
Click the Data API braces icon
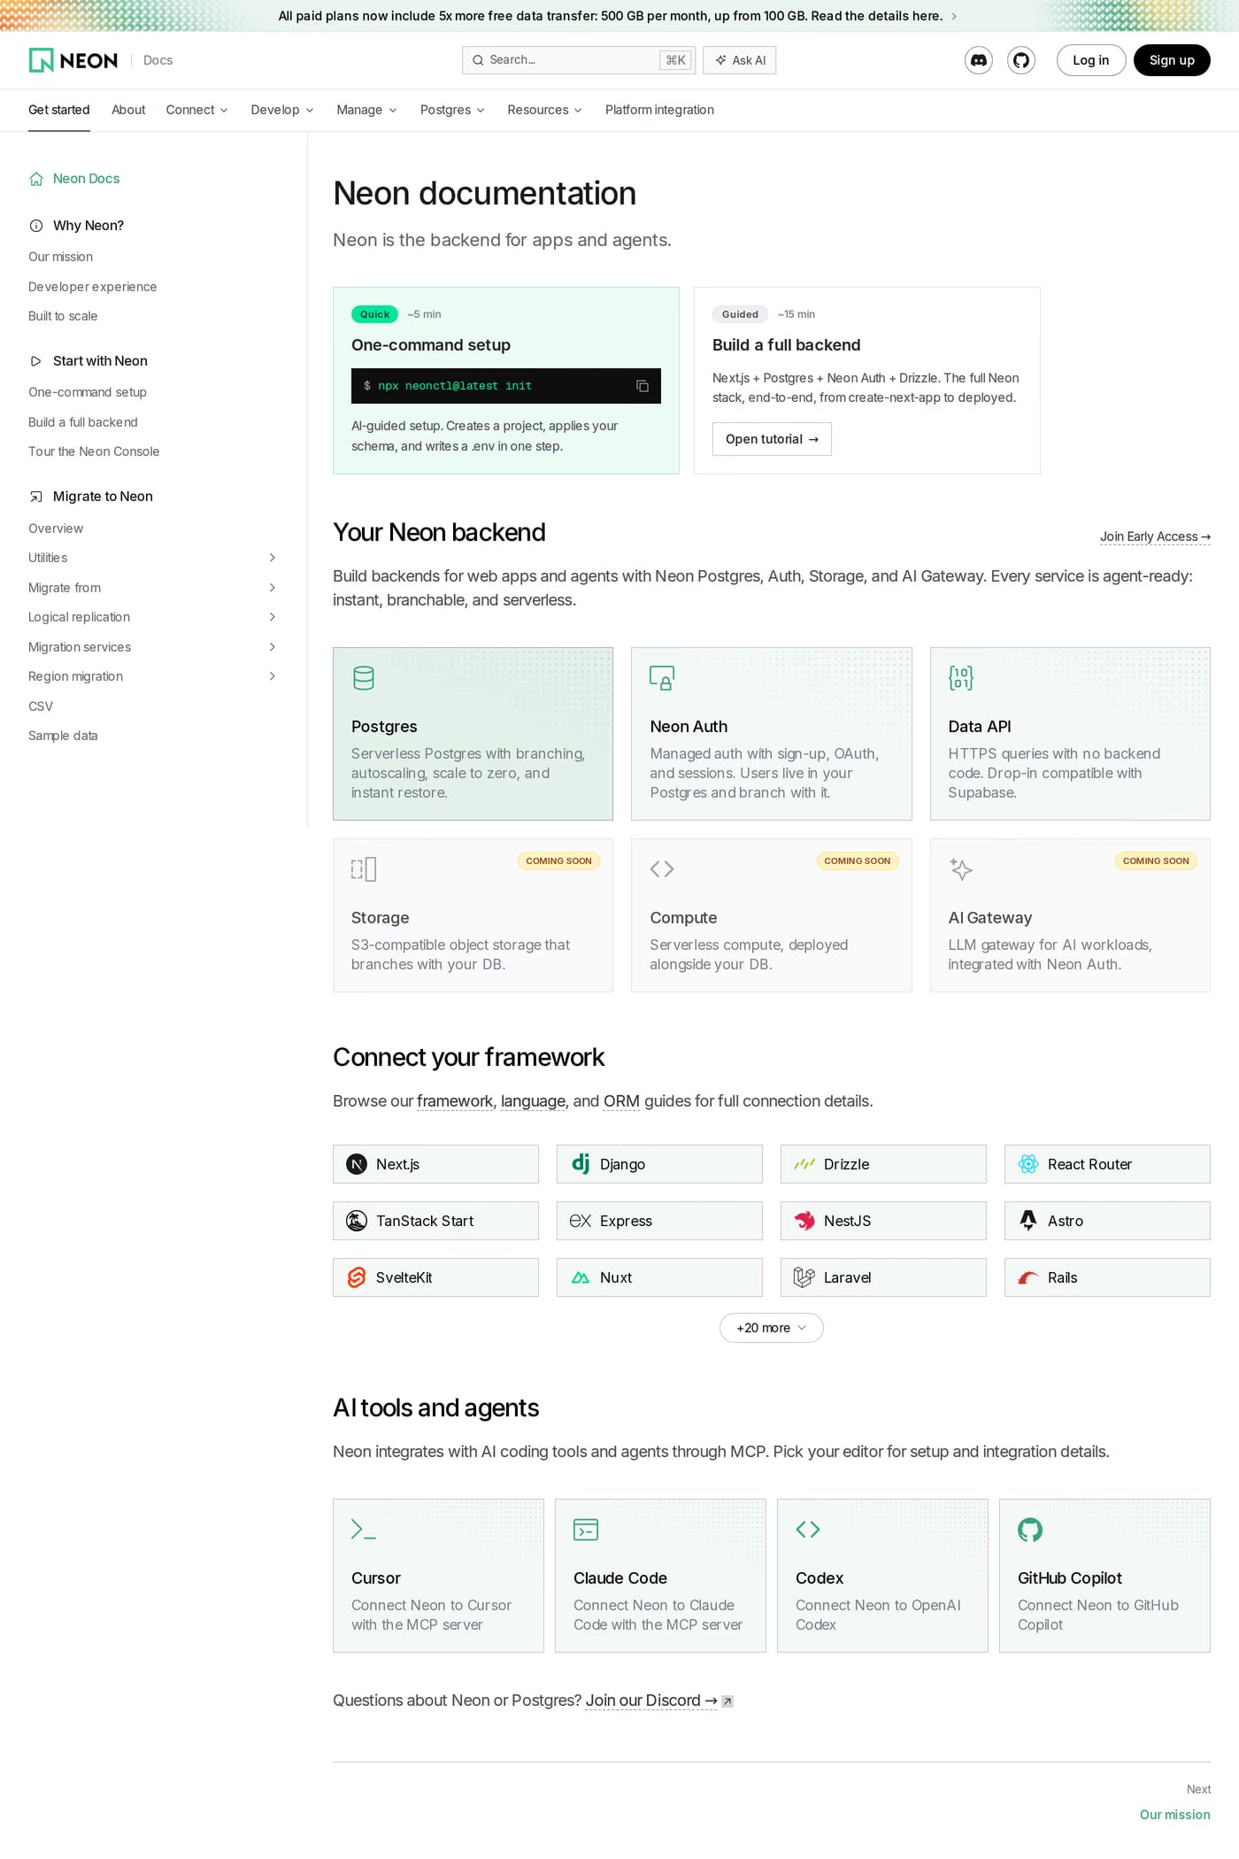(x=960, y=678)
